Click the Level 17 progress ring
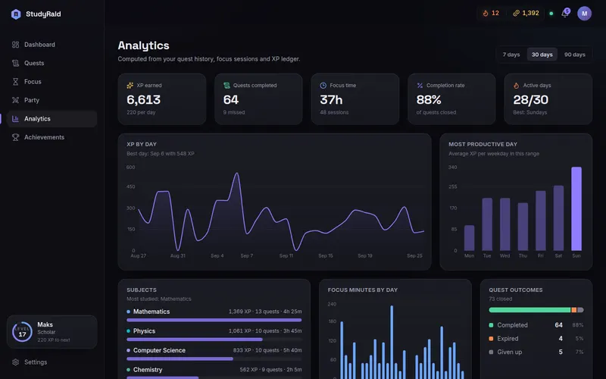This screenshot has width=606, height=379. tap(22, 332)
